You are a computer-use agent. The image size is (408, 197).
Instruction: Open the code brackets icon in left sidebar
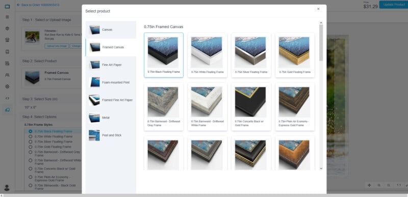tap(7, 98)
